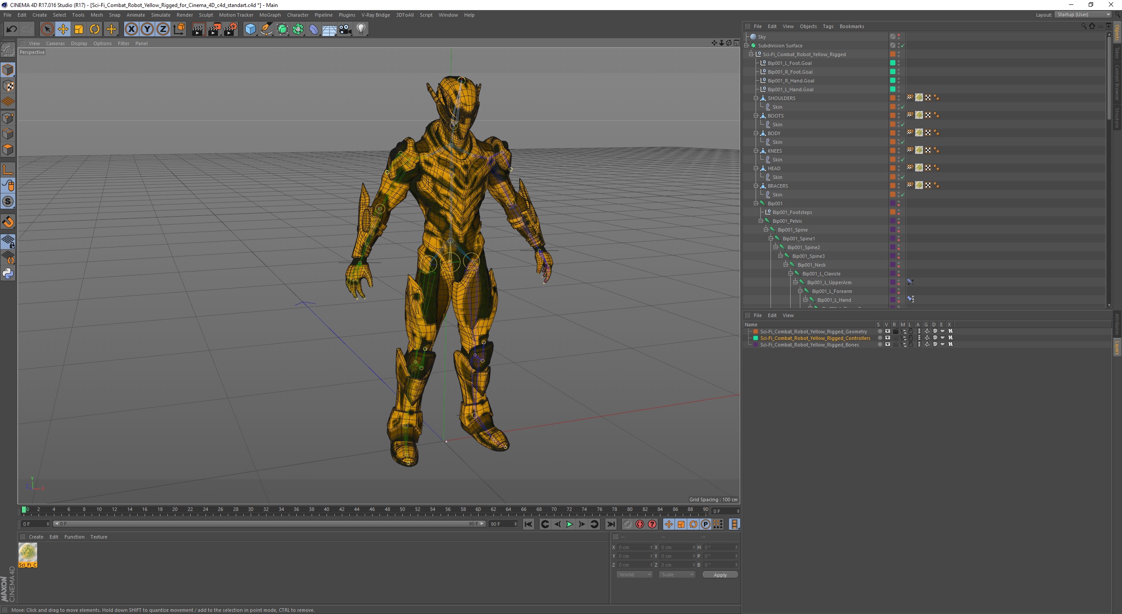This screenshot has width=1122, height=614.
Task: Open the Character menu
Action: click(x=298, y=15)
